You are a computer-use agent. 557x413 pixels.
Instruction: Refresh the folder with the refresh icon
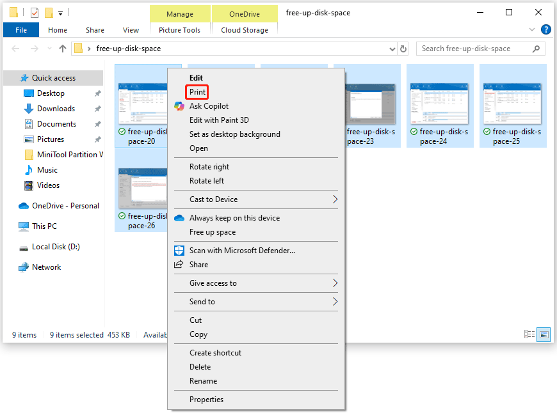[403, 49]
